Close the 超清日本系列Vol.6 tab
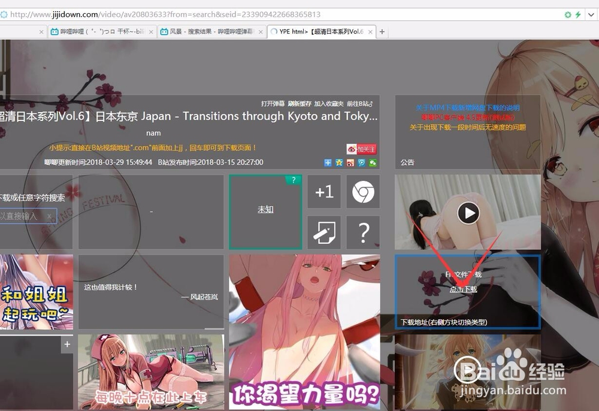This screenshot has width=599, height=411. click(x=370, y=32)
